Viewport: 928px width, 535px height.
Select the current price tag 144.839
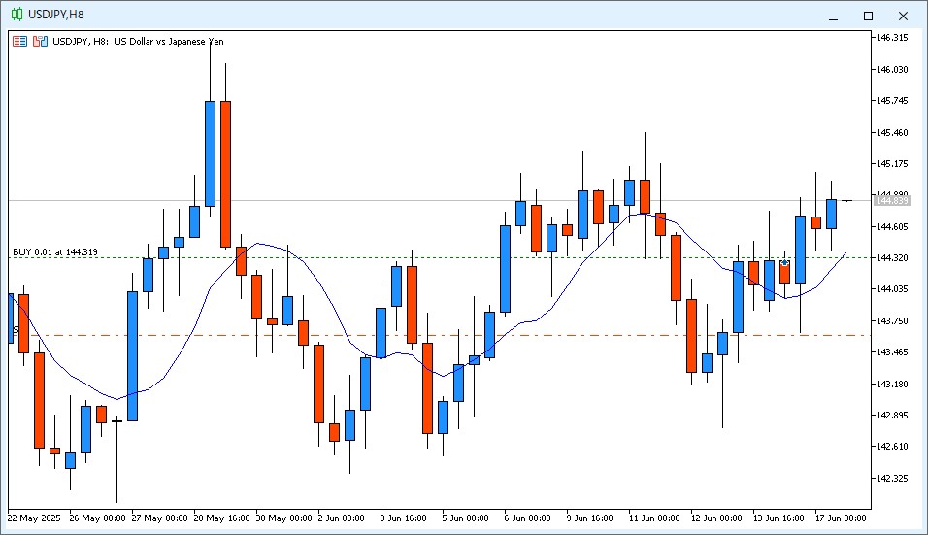click(x=892, y=201)
